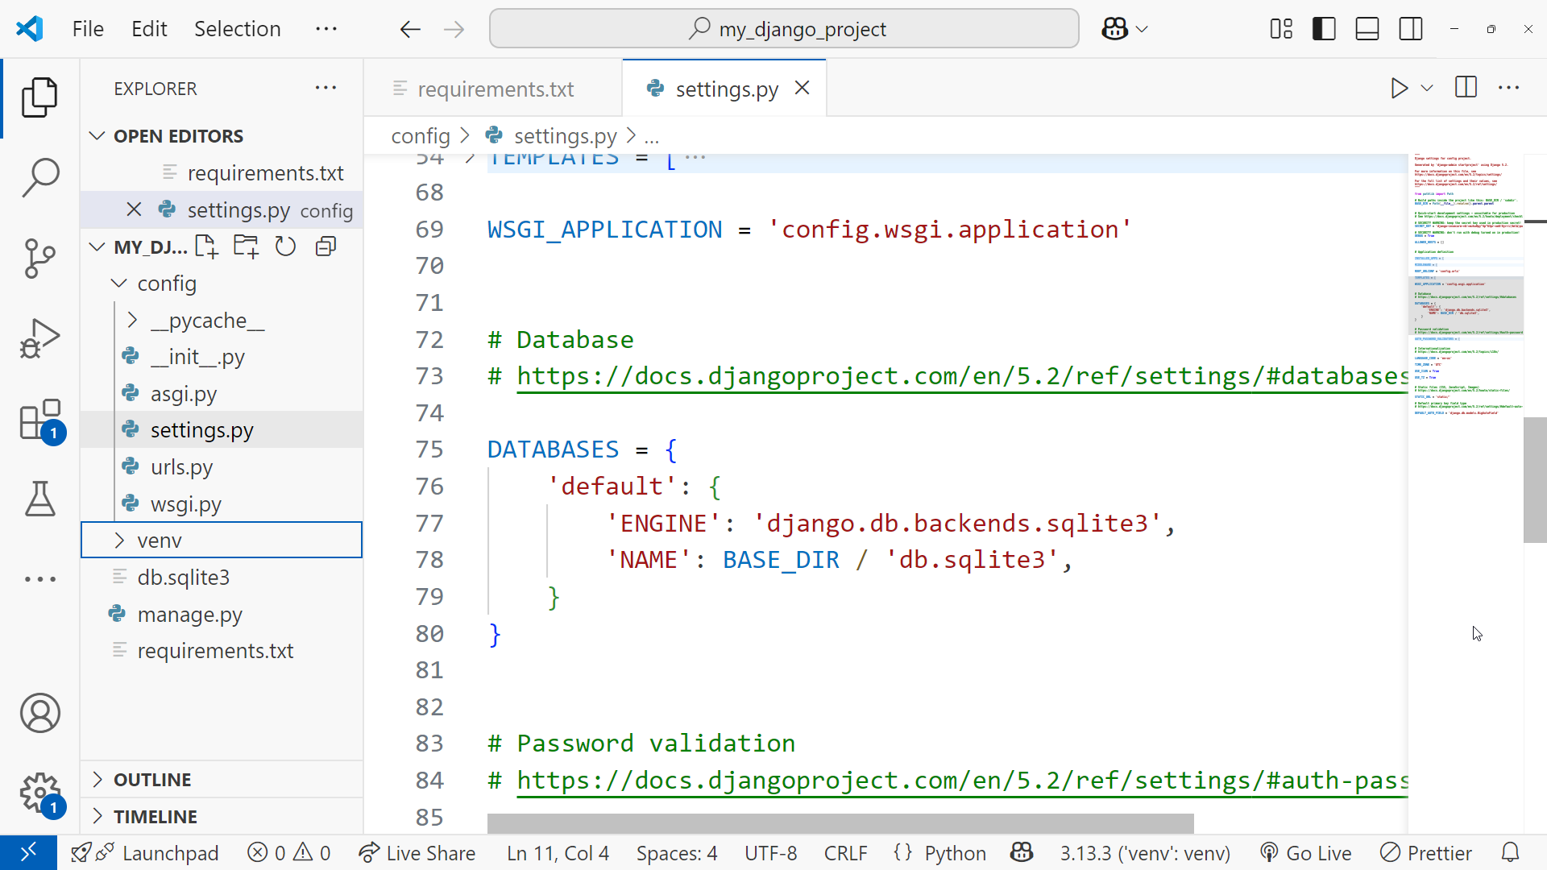Image resolution: width=1547 pixels, height=870 pixels.
Task: Collapse all folders in explorer
Action: click(326, 246)
